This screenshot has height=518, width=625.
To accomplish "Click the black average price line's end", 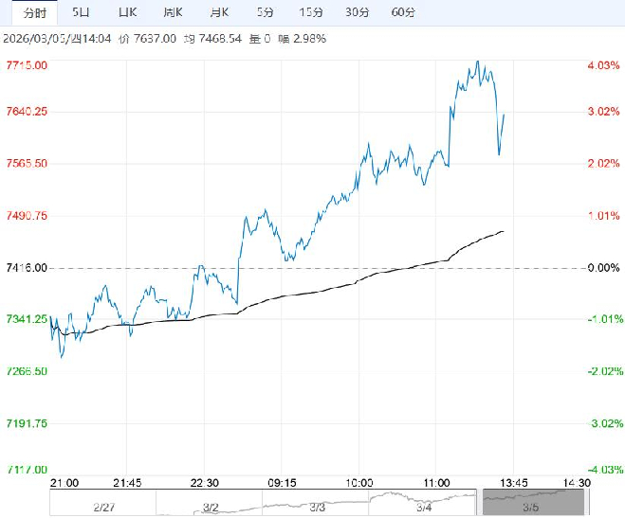I will pos(503,231).
